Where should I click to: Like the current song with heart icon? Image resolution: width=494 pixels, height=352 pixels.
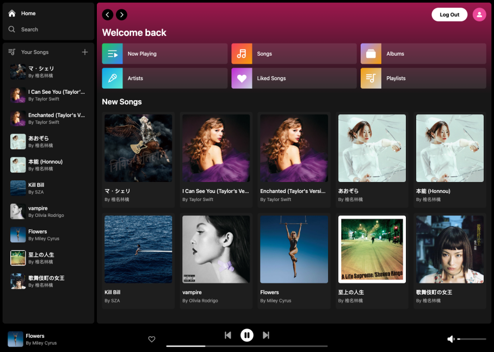pos(152,339)
